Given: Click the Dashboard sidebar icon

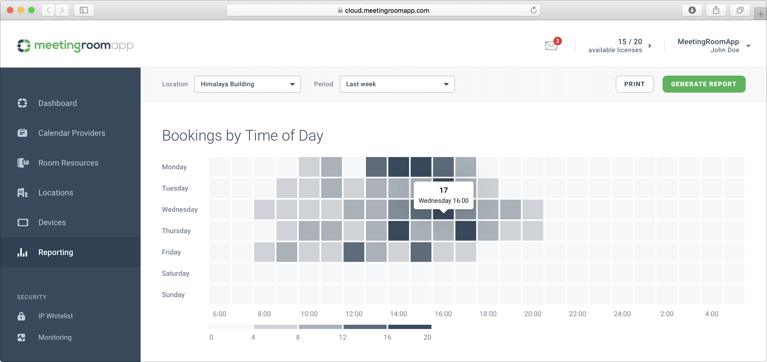Looking at the screenshot, I should pyautogui.click(x=22, y=103).
